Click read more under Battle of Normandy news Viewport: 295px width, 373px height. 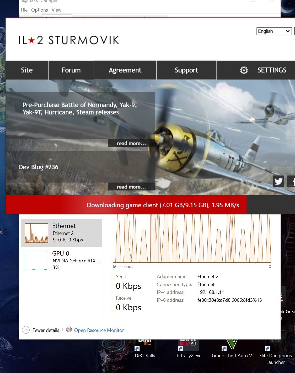tap(131, 143)
